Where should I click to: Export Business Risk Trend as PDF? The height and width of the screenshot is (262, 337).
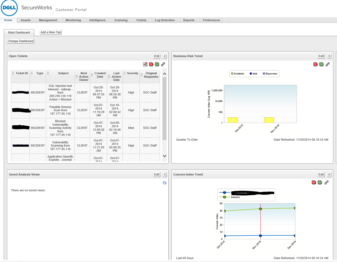coord(315,64)
